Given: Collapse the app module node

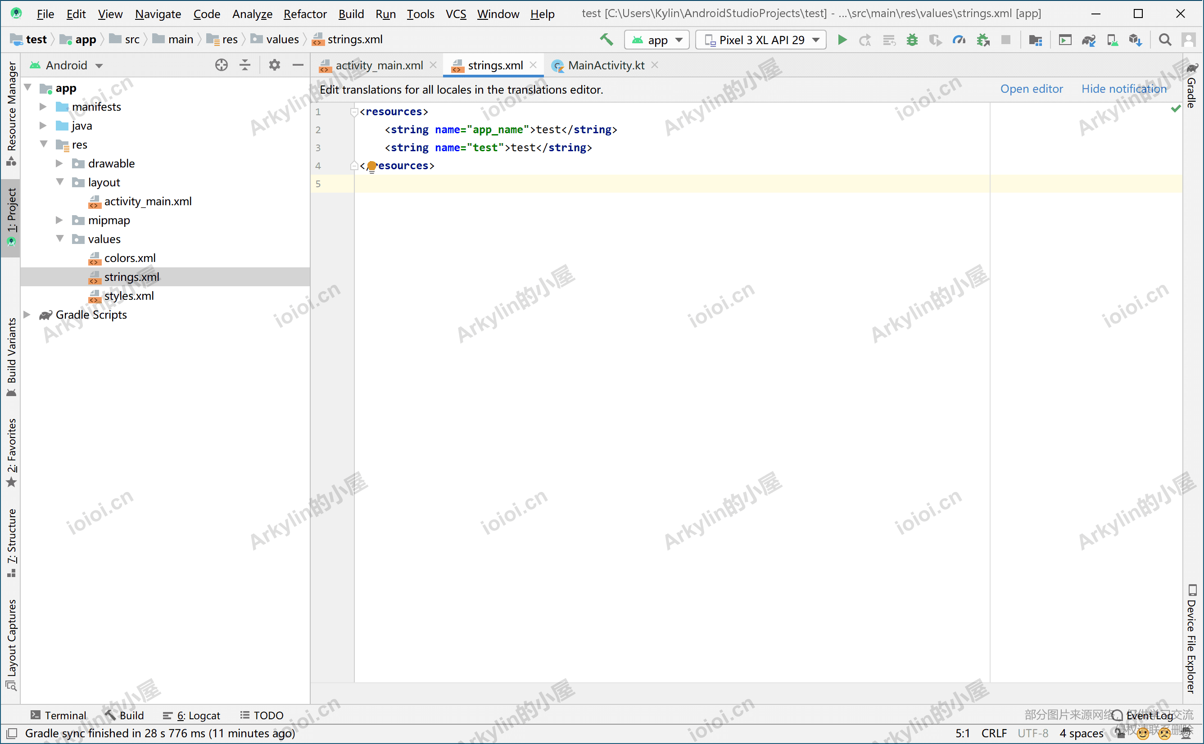Looking at the screenshot, I should [28, 88].
